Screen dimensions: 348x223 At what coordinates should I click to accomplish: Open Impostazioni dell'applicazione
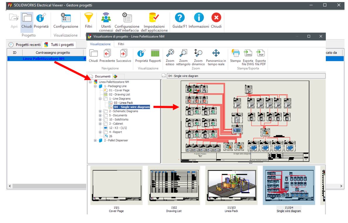click(x=154, y=22)
